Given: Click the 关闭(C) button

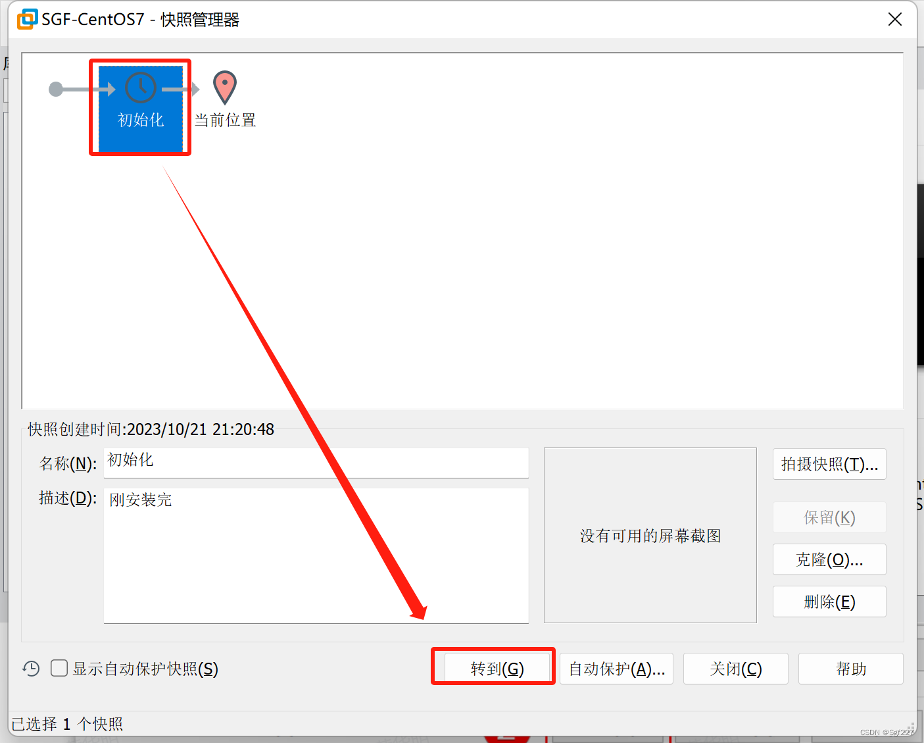Looking at the screenshot, I should pos(735,669).
